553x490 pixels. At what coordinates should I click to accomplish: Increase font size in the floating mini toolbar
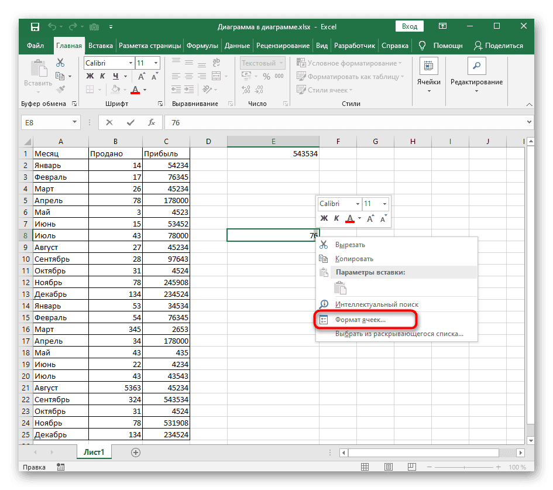370,218
